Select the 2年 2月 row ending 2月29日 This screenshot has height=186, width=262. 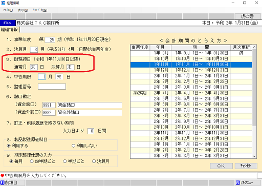pos(191,81)
